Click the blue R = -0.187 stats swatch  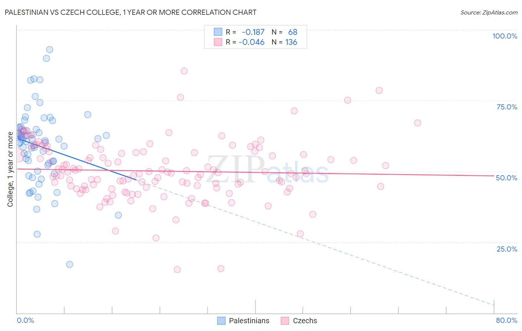pyautogui.click(x=218, y=32)
